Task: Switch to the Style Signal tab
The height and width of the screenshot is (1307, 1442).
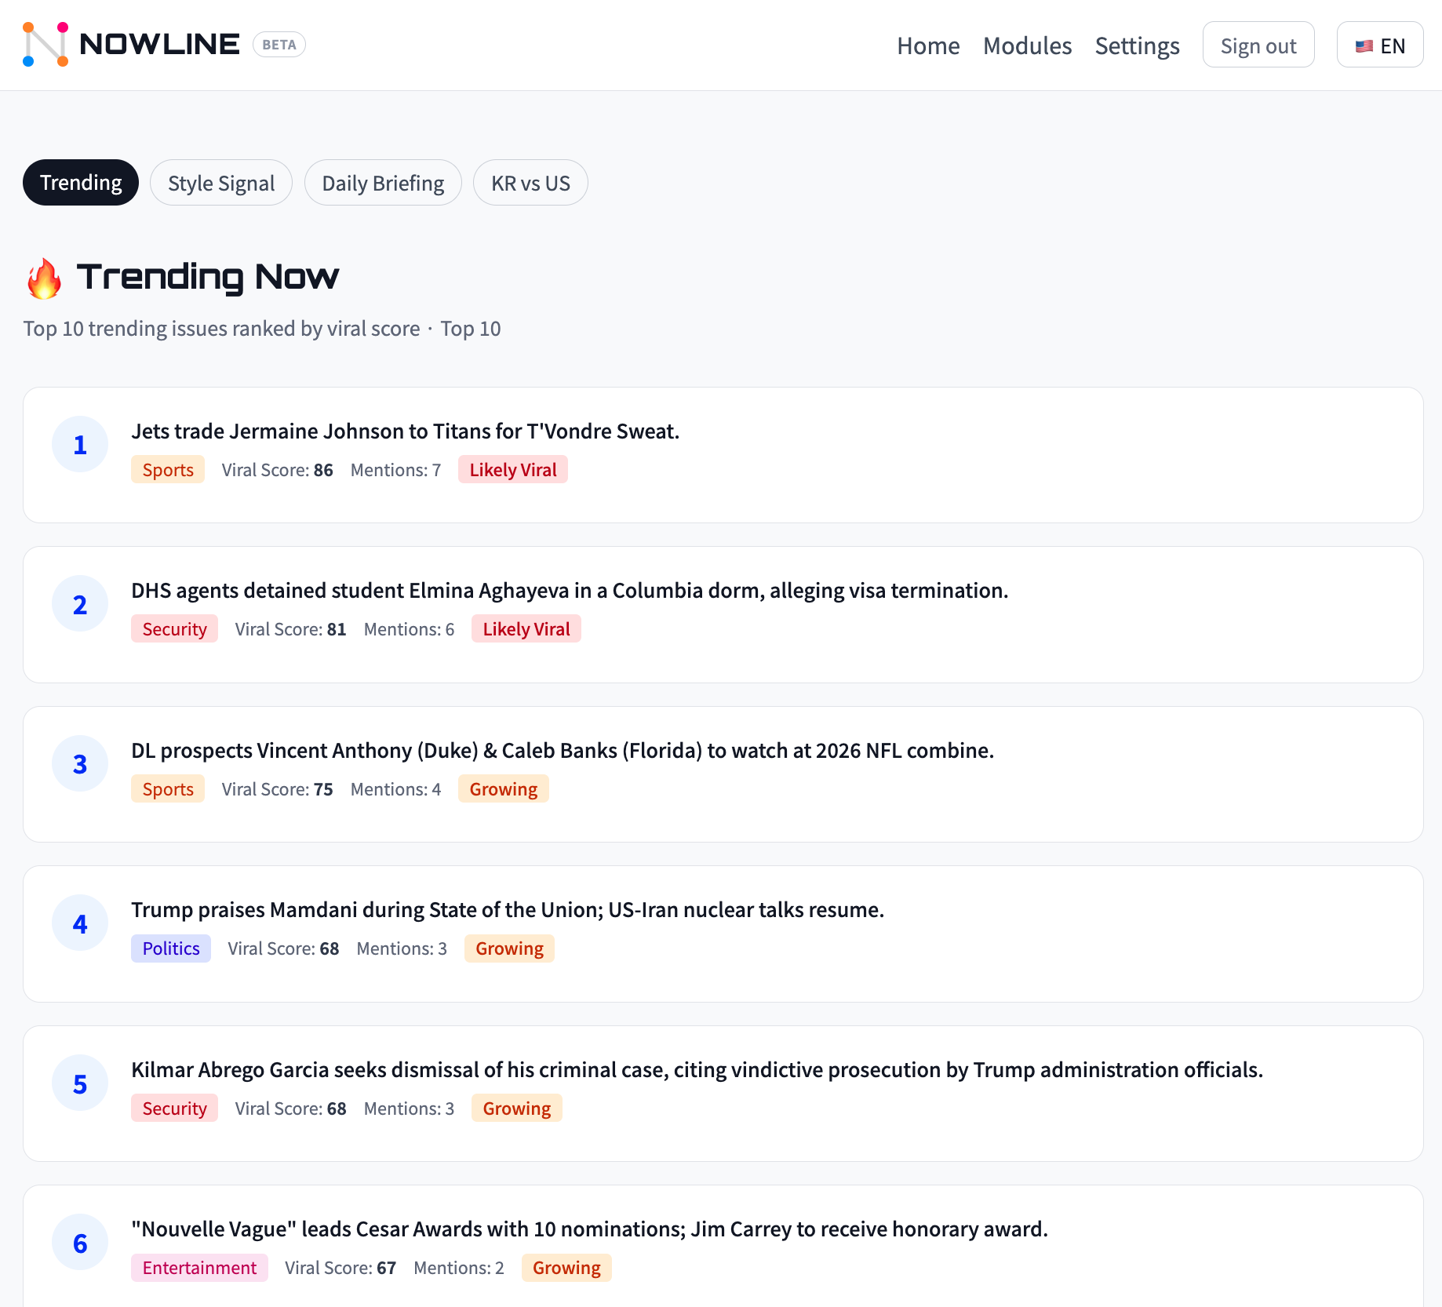Action: [220, 182]
